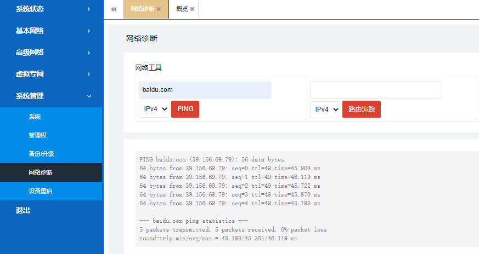
Task: Close the 概览 tab
Action: [x=192, y=9]
